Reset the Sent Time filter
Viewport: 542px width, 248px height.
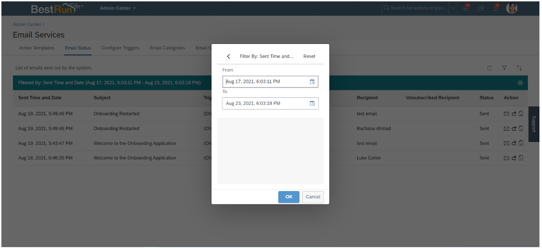(309, 57)
